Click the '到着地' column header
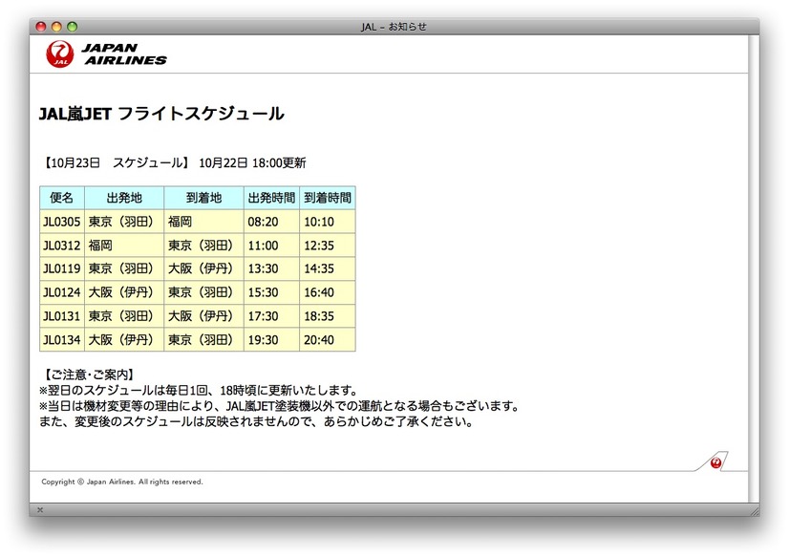The width and height of the screenshot is (789, 557). 203,198
